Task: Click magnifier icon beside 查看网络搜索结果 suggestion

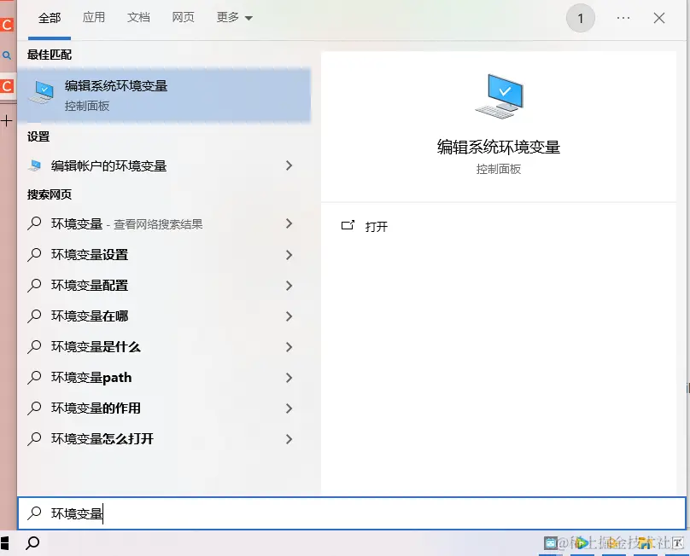Action: 34,223
